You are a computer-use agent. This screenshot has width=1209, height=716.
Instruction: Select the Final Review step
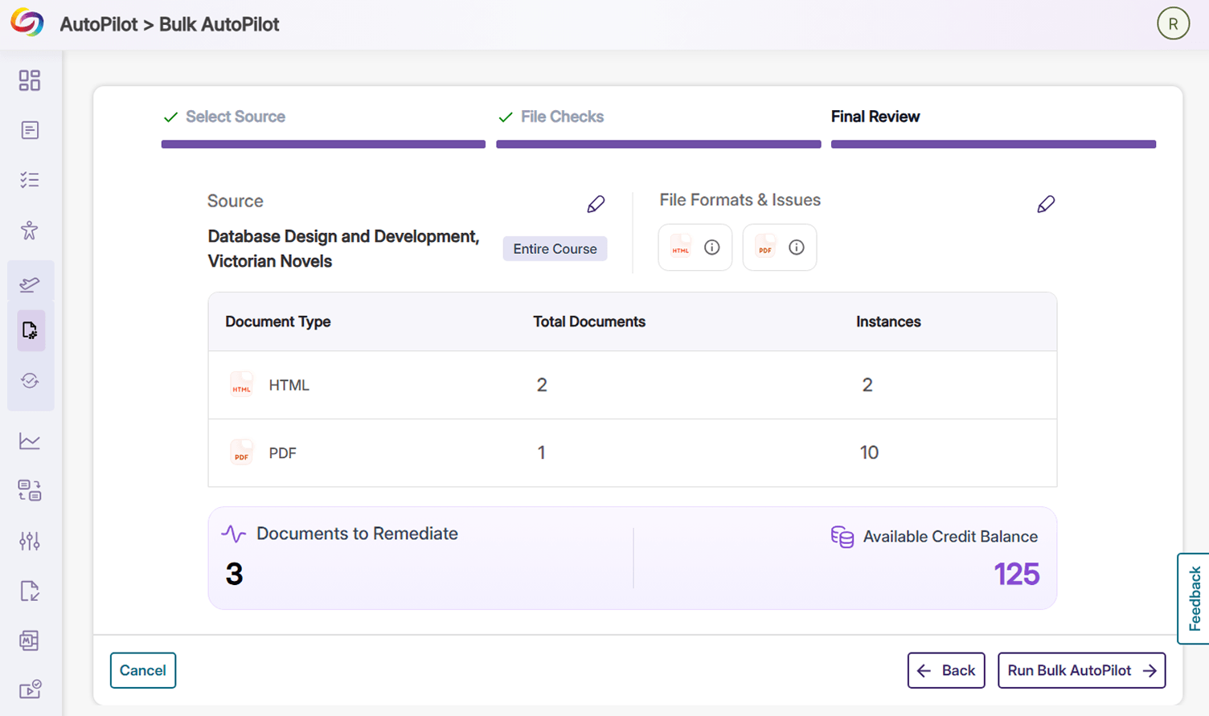(875, 117)
